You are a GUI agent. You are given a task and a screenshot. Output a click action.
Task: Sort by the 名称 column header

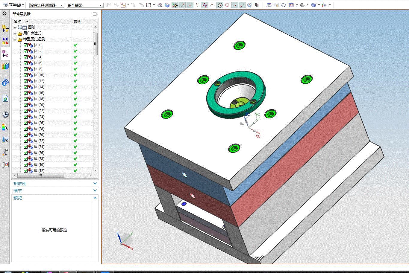tap(18, 21)
